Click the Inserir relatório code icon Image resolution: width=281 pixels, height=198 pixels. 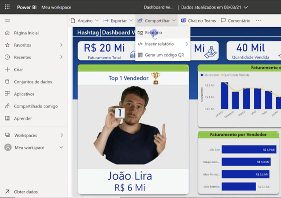tap(140, 44)
